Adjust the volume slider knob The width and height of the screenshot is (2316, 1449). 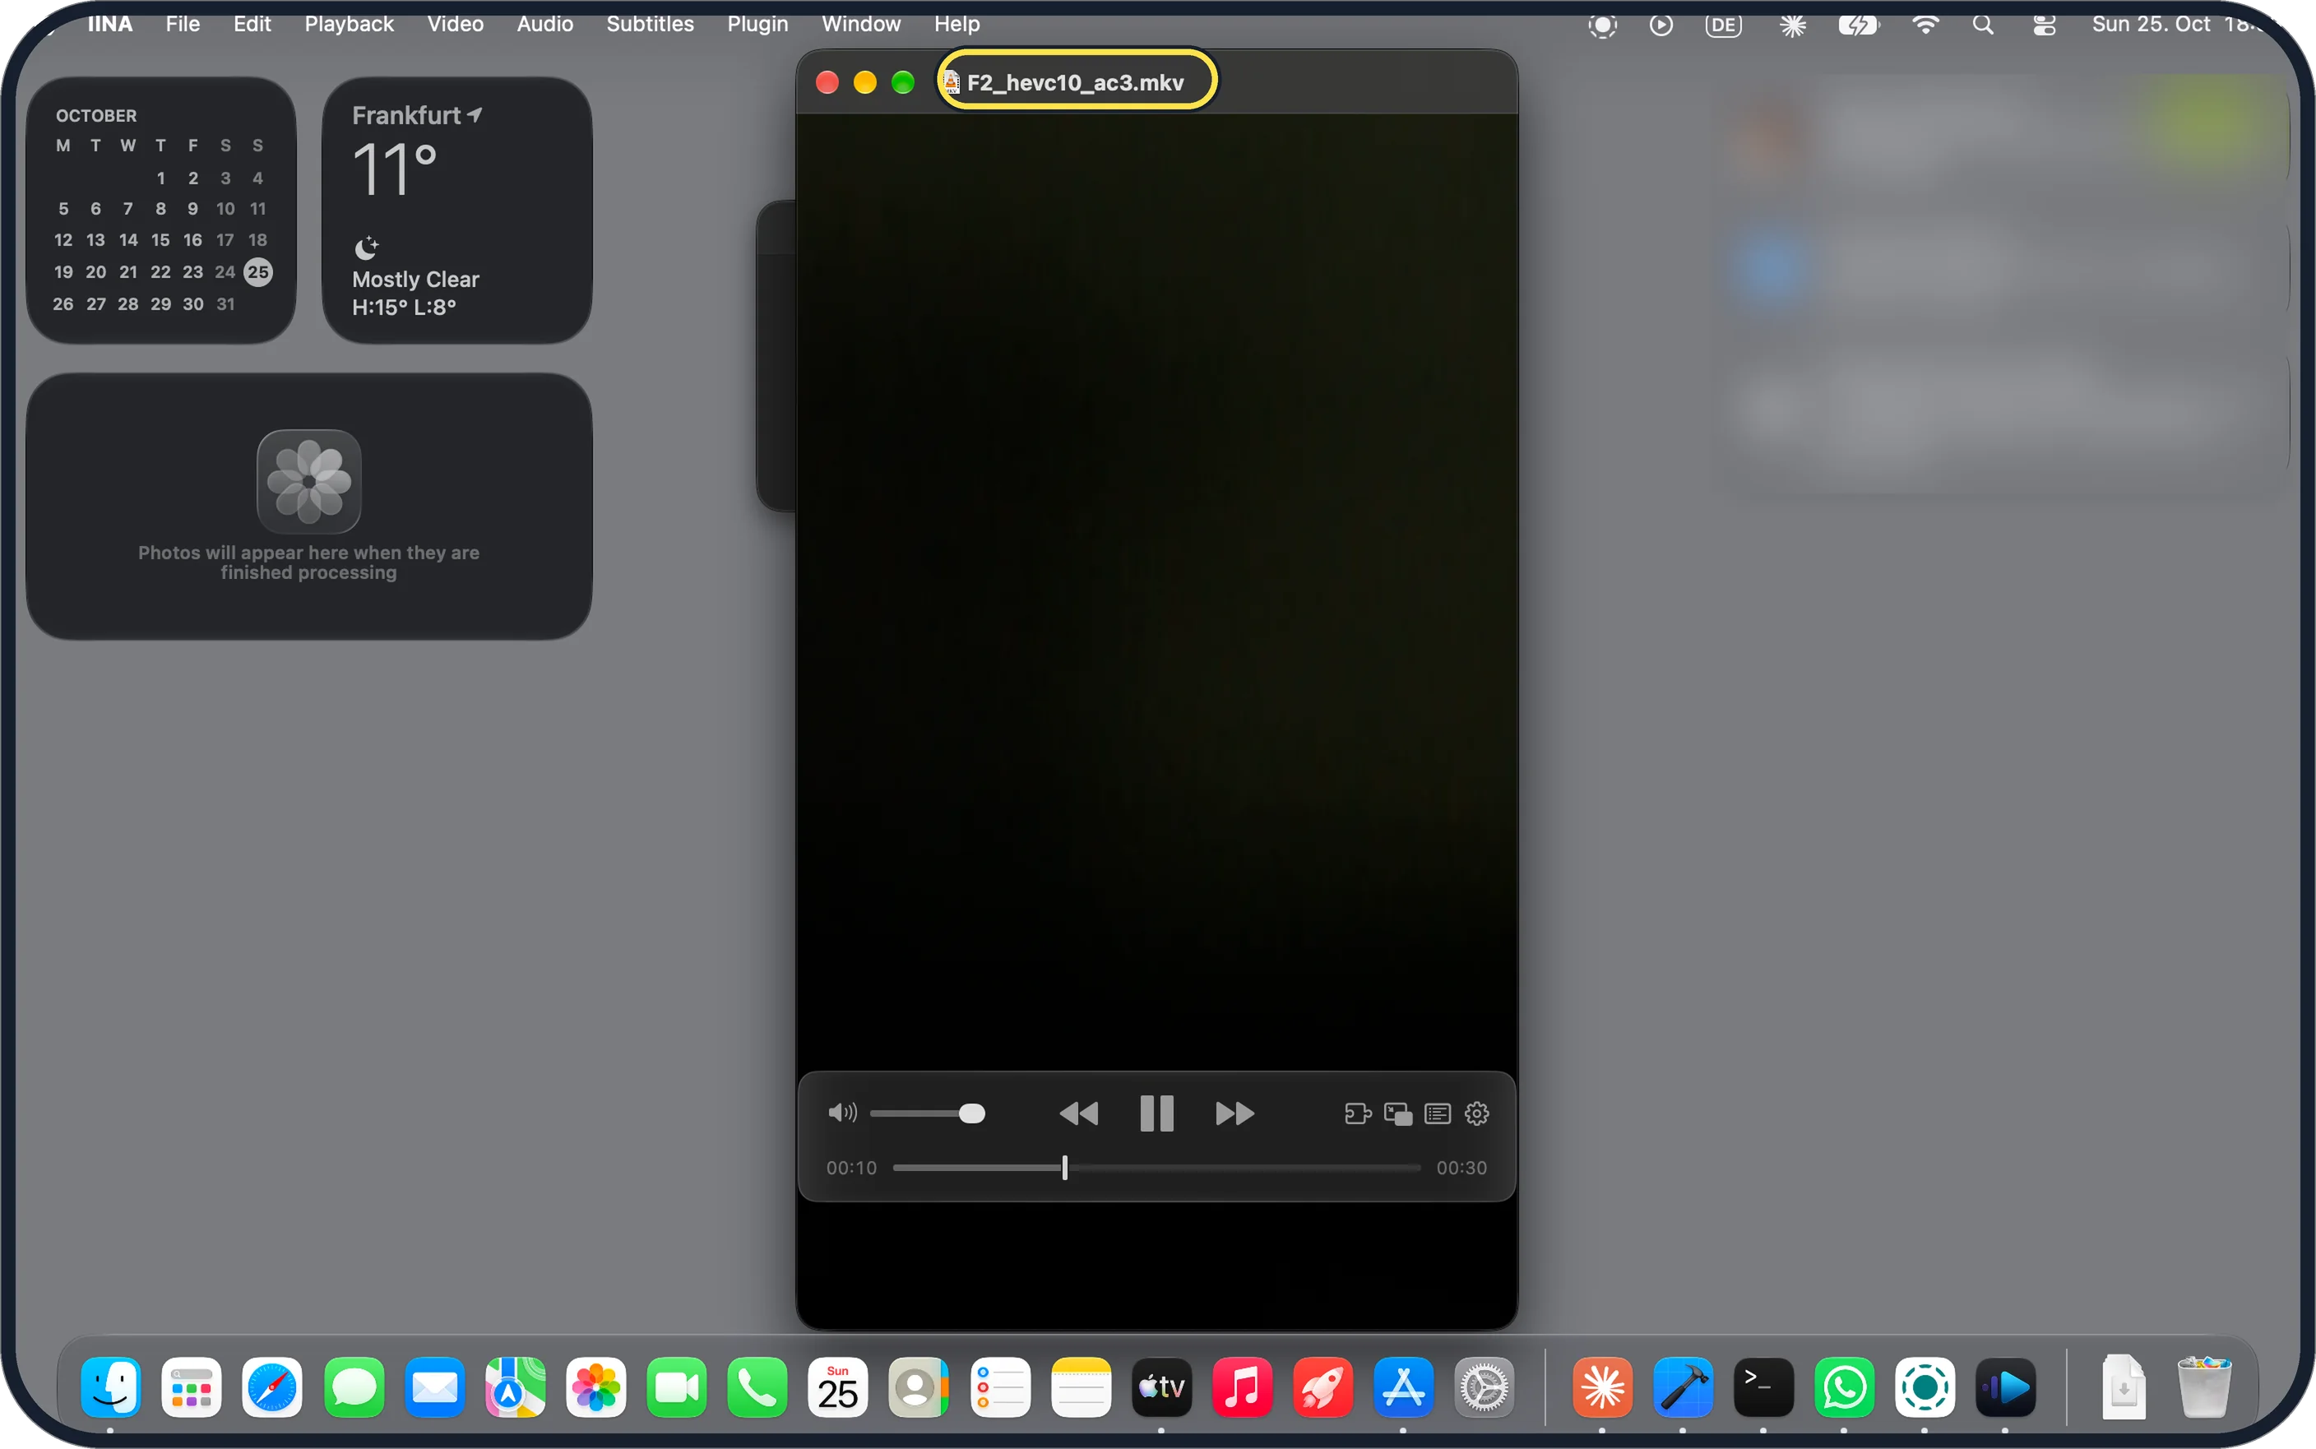[971, 1113]
